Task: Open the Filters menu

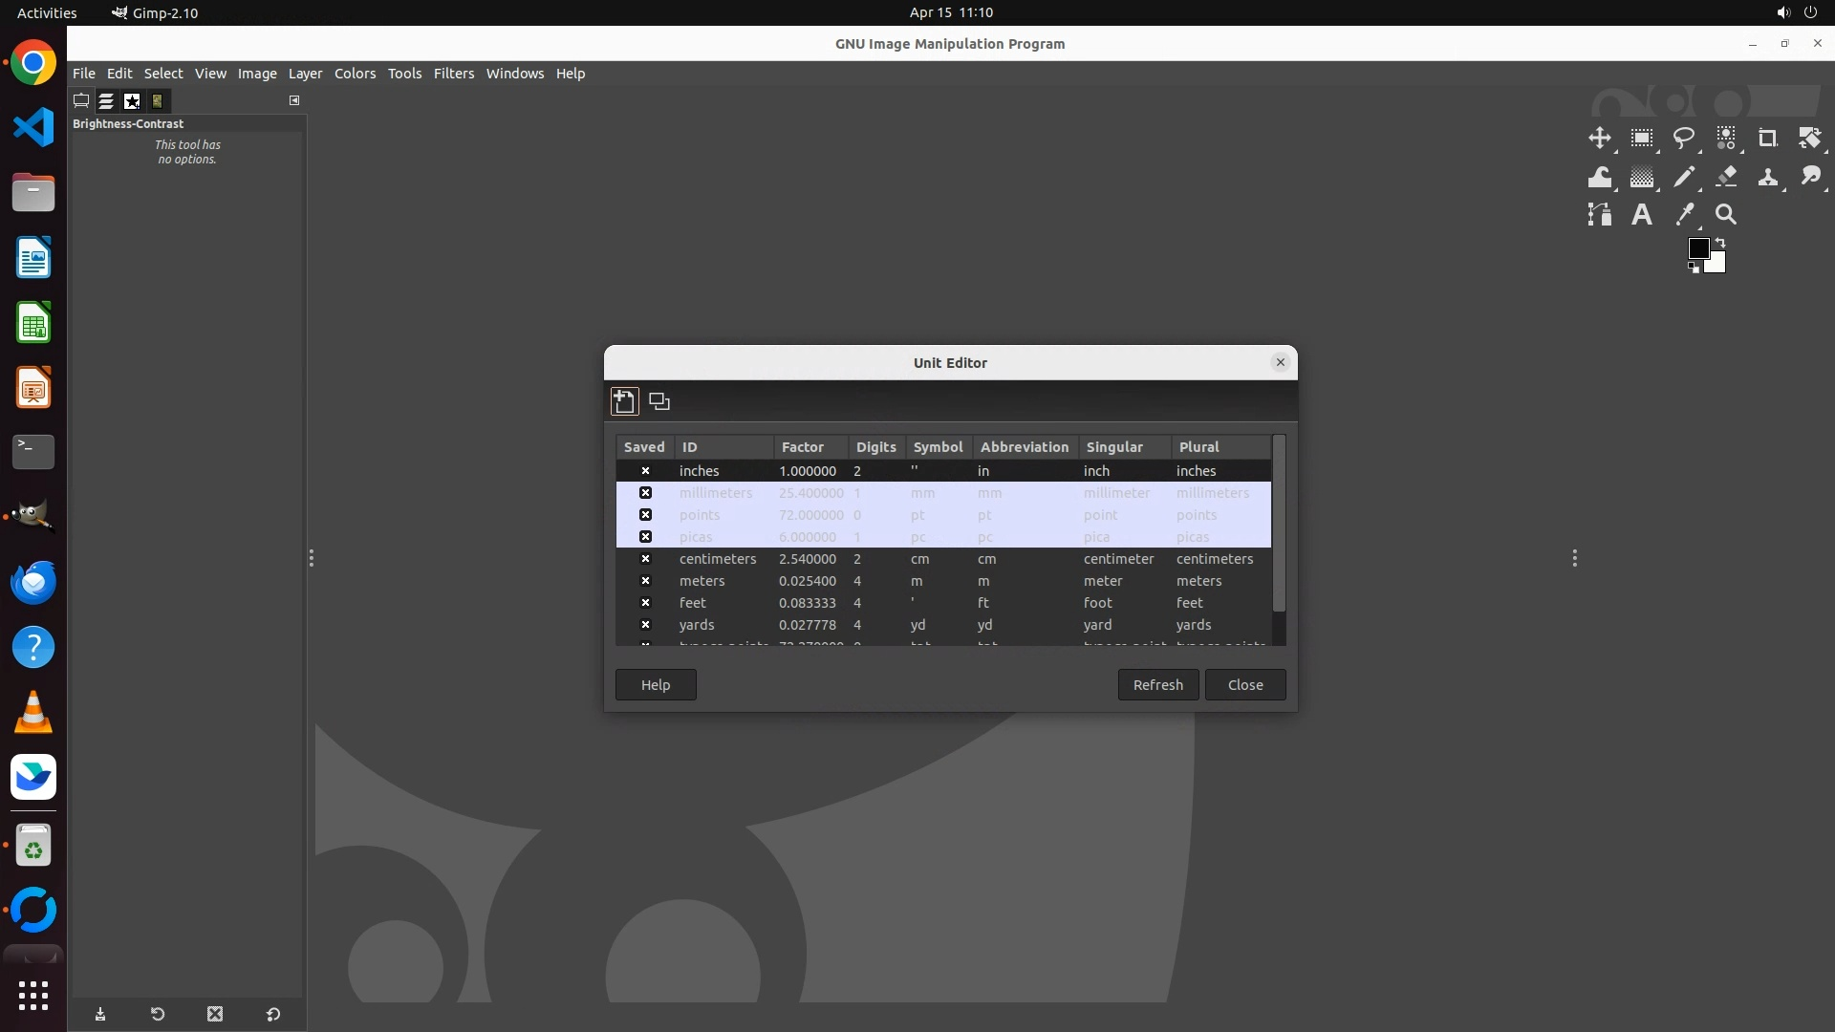Action: (453, 74)
